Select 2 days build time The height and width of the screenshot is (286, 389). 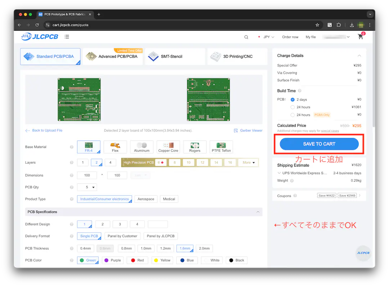[x=293, y=100]
